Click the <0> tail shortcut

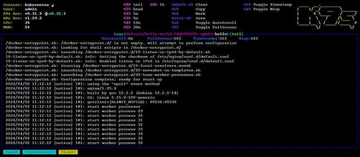pos(133,5)
